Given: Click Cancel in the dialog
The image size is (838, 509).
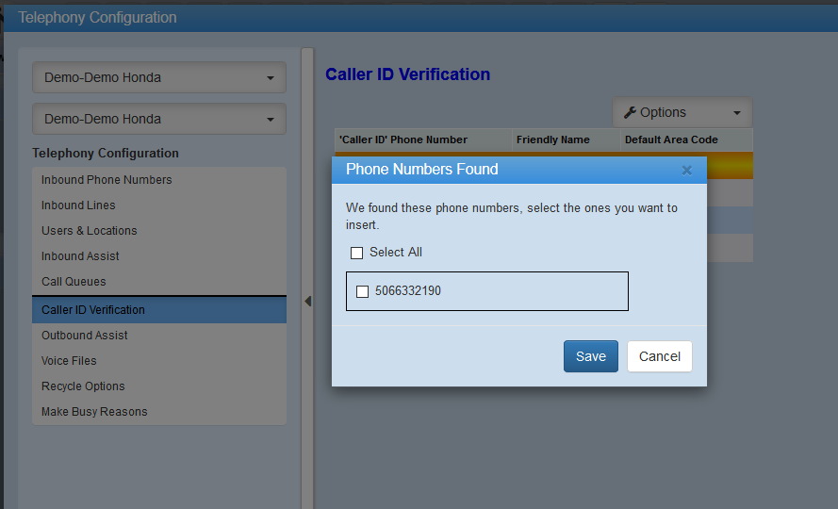Looking at the screenshot, I should point(660,356).
